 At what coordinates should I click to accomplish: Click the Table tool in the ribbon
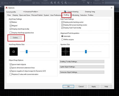pyautogui.click(x=36, y=3)
